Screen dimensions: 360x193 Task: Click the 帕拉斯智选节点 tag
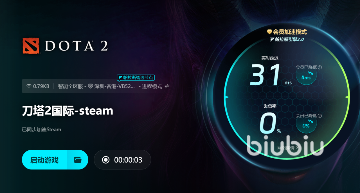[136, 77]
